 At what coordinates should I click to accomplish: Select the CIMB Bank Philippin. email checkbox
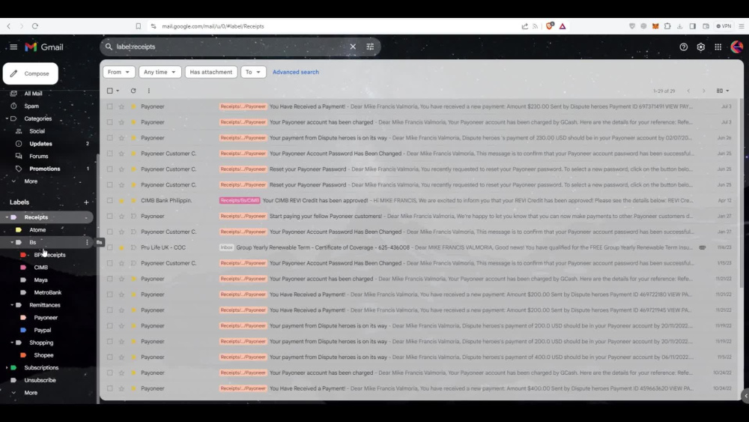(110, 201)
